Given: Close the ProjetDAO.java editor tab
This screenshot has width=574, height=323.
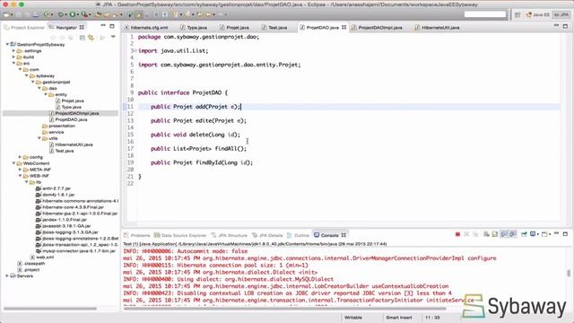Looking at the screenshot, I should coord(344,28).
